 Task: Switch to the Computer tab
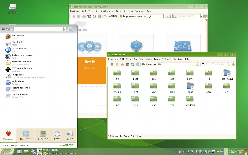43,135
